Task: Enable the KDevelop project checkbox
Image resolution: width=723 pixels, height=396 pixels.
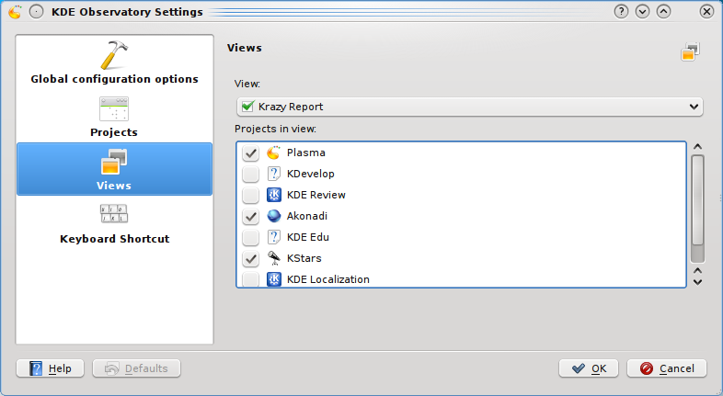Action: (x=250, y=175)
